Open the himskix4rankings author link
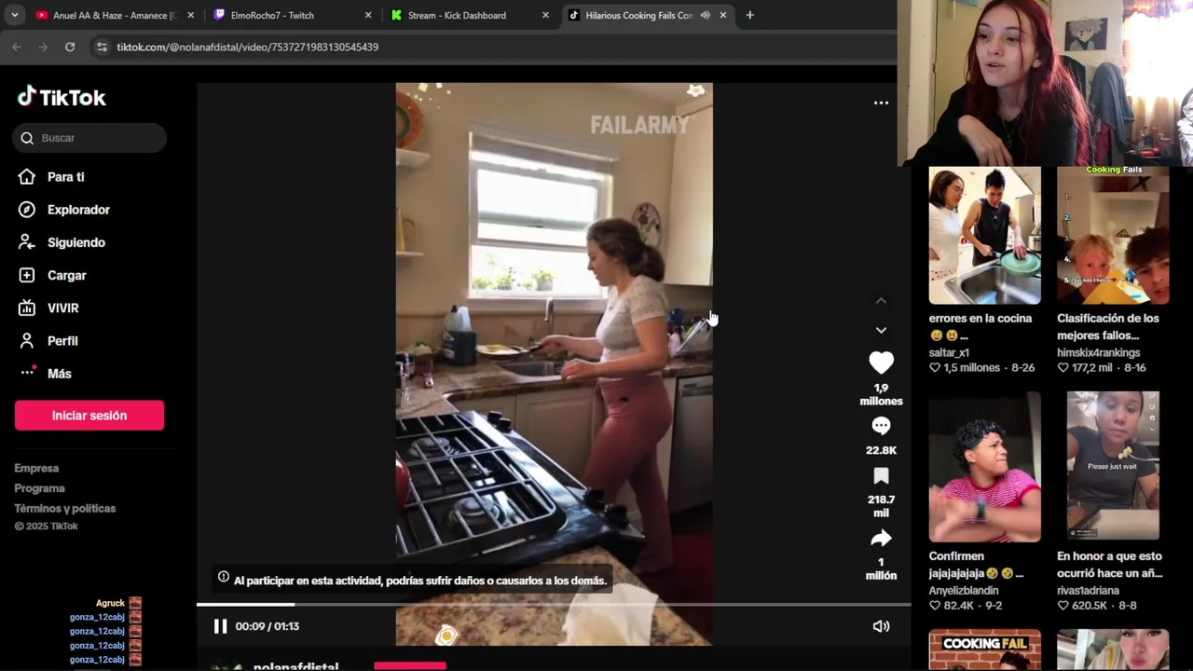 click(1099, 353)
